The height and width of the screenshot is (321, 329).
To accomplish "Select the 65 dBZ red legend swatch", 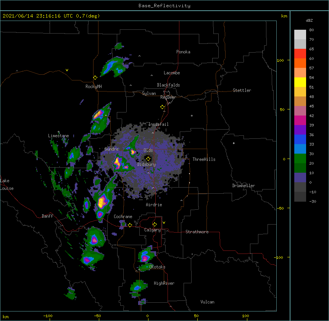I will [300, 53].
